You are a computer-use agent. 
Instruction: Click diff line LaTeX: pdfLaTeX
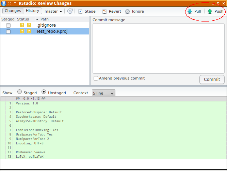click(30, 156)
